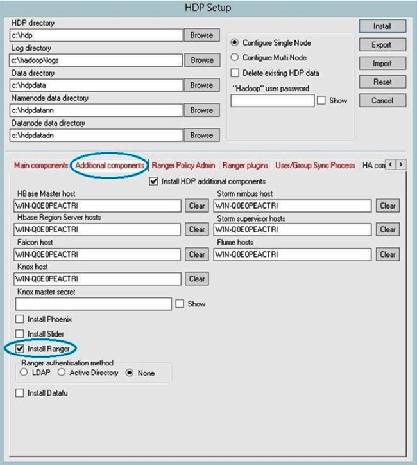Focus the Log directory field

(x=96, y=60)
